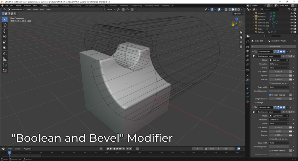This screenshot has height=161, width=298.
Task: Hide Cube.001 in viewport with eye icon
Action: pyautogui.click(x=291, y=13)
